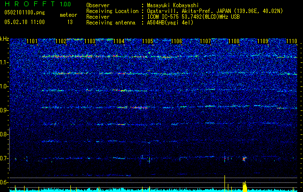This screenshot has width=303, height=192.
Task: Click time marker 1107
Action: [205, 41]
